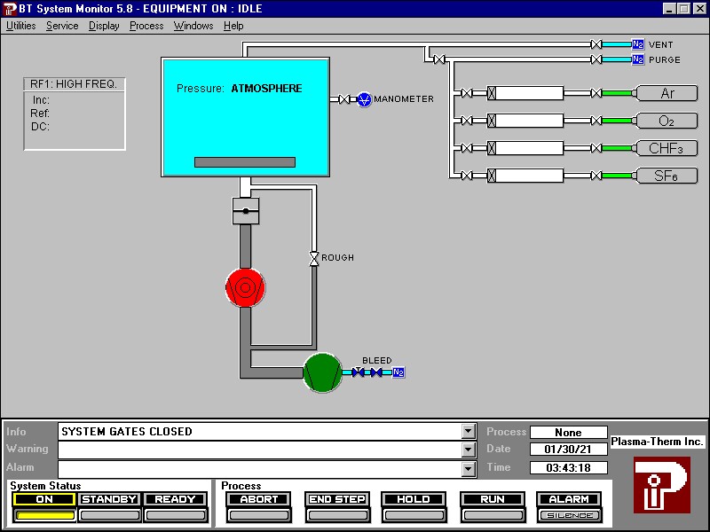Open the Process menu
Image resolution: width=710 pixels, height=532 pixels.
(146, 26)
